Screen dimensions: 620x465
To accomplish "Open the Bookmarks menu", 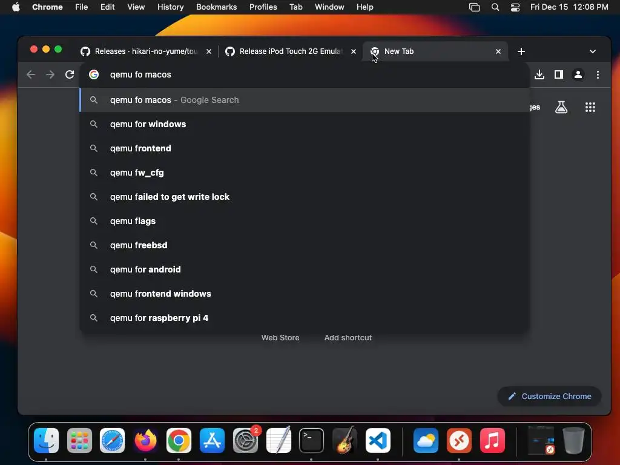I will coord(217,7).
